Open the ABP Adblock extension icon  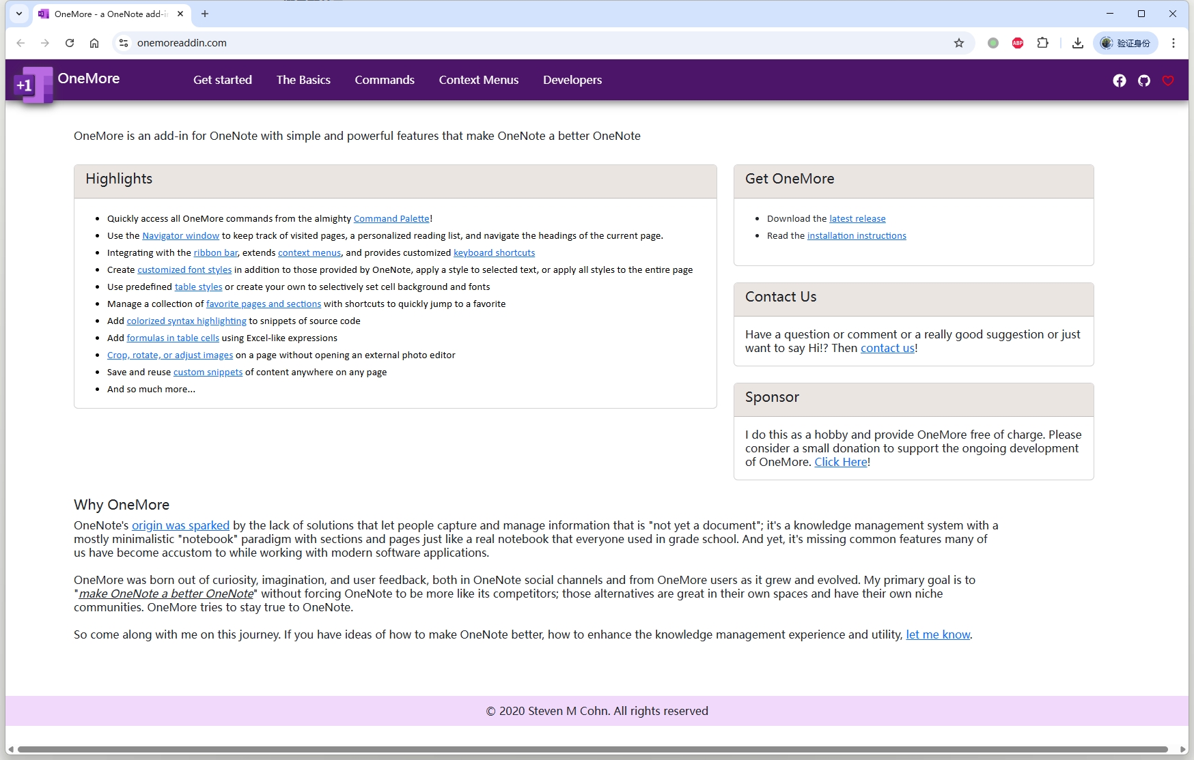(x=1018, y=43)
